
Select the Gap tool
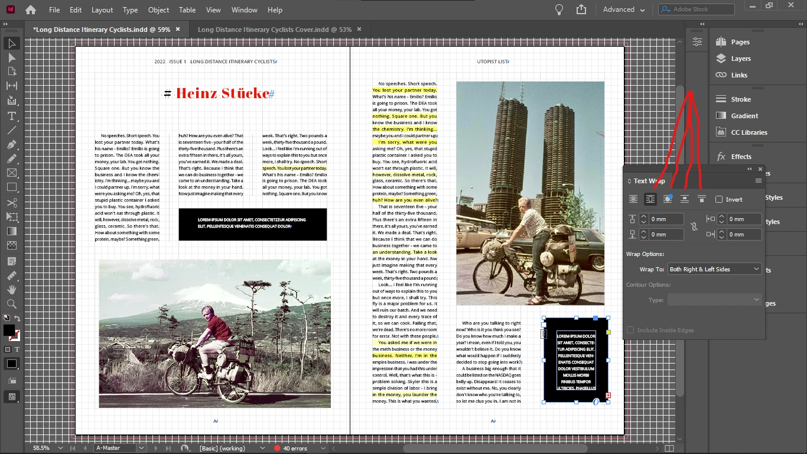[12, 86]
